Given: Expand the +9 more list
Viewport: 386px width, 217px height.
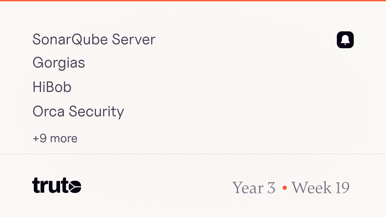Looking at the screenshot, I should point(55,138).
